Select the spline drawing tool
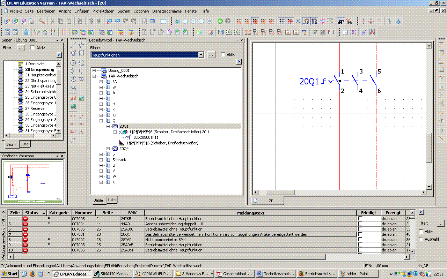This screenshot has height=279, width=447. (x=73, y=89)
